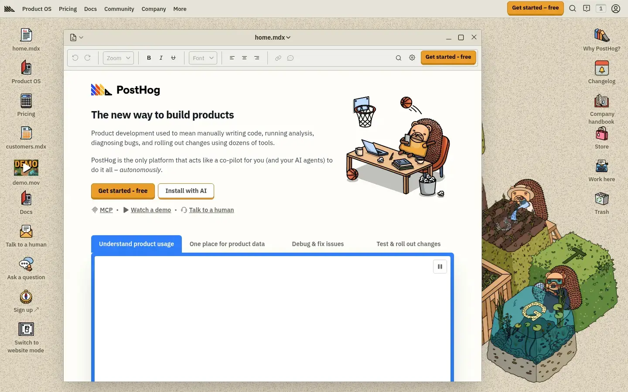Viewport: 628px width, 392px height.
Task: Open the Zoom dropdown
Action: point(118,58)
